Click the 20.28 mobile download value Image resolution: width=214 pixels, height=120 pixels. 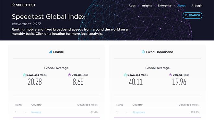tap(35, 82)
